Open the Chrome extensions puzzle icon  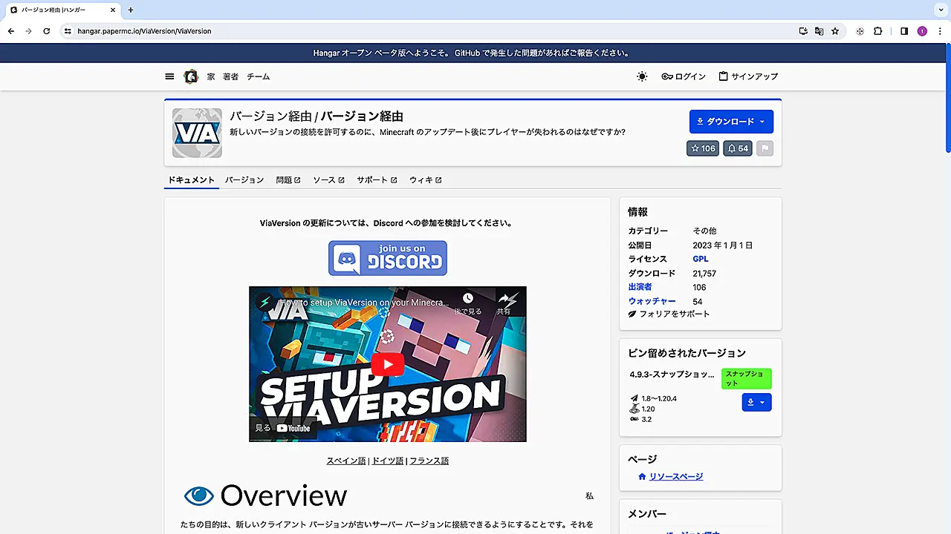coord(878,31)
